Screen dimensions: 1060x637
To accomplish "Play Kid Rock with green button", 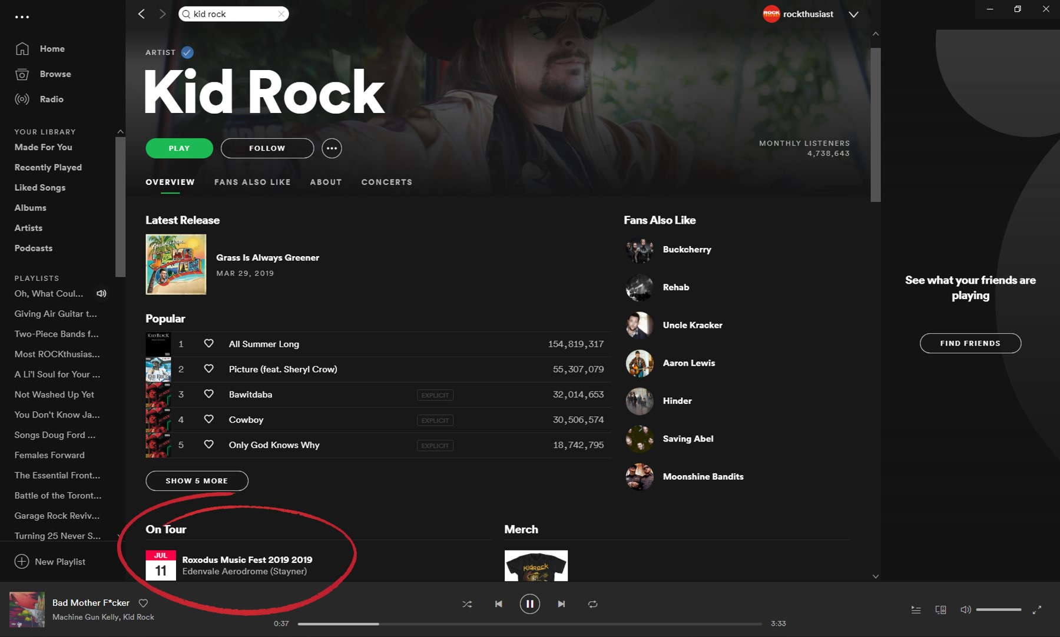I will pyautogui.click(x=179, y=148).
